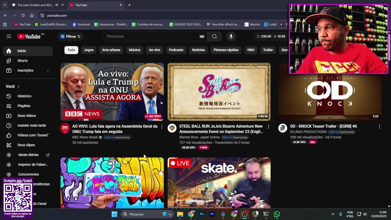Open the apps grid in bookmarks bar
Screen dimensions: 391x220
click(x=5, y=24)
